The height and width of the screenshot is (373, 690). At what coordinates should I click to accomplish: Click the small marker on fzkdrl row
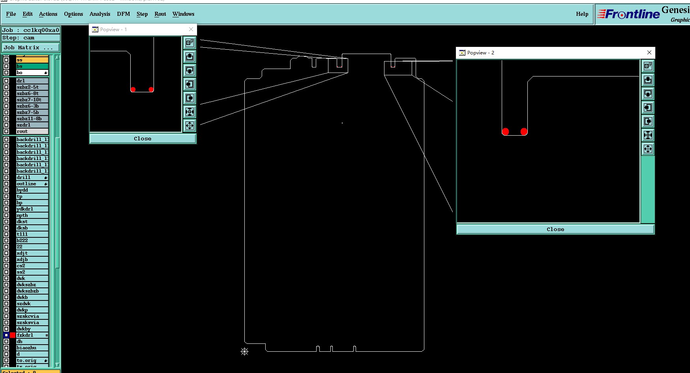pos(47,335)
